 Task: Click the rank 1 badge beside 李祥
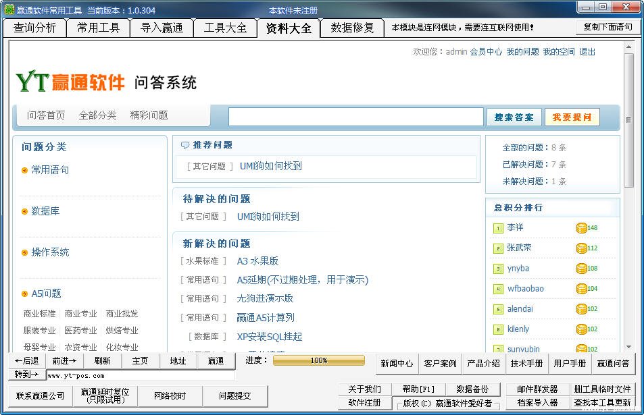[498, 228]
